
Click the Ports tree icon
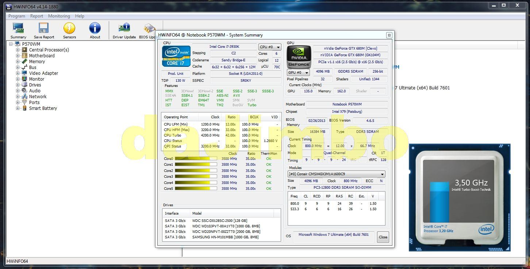point(24,103)
